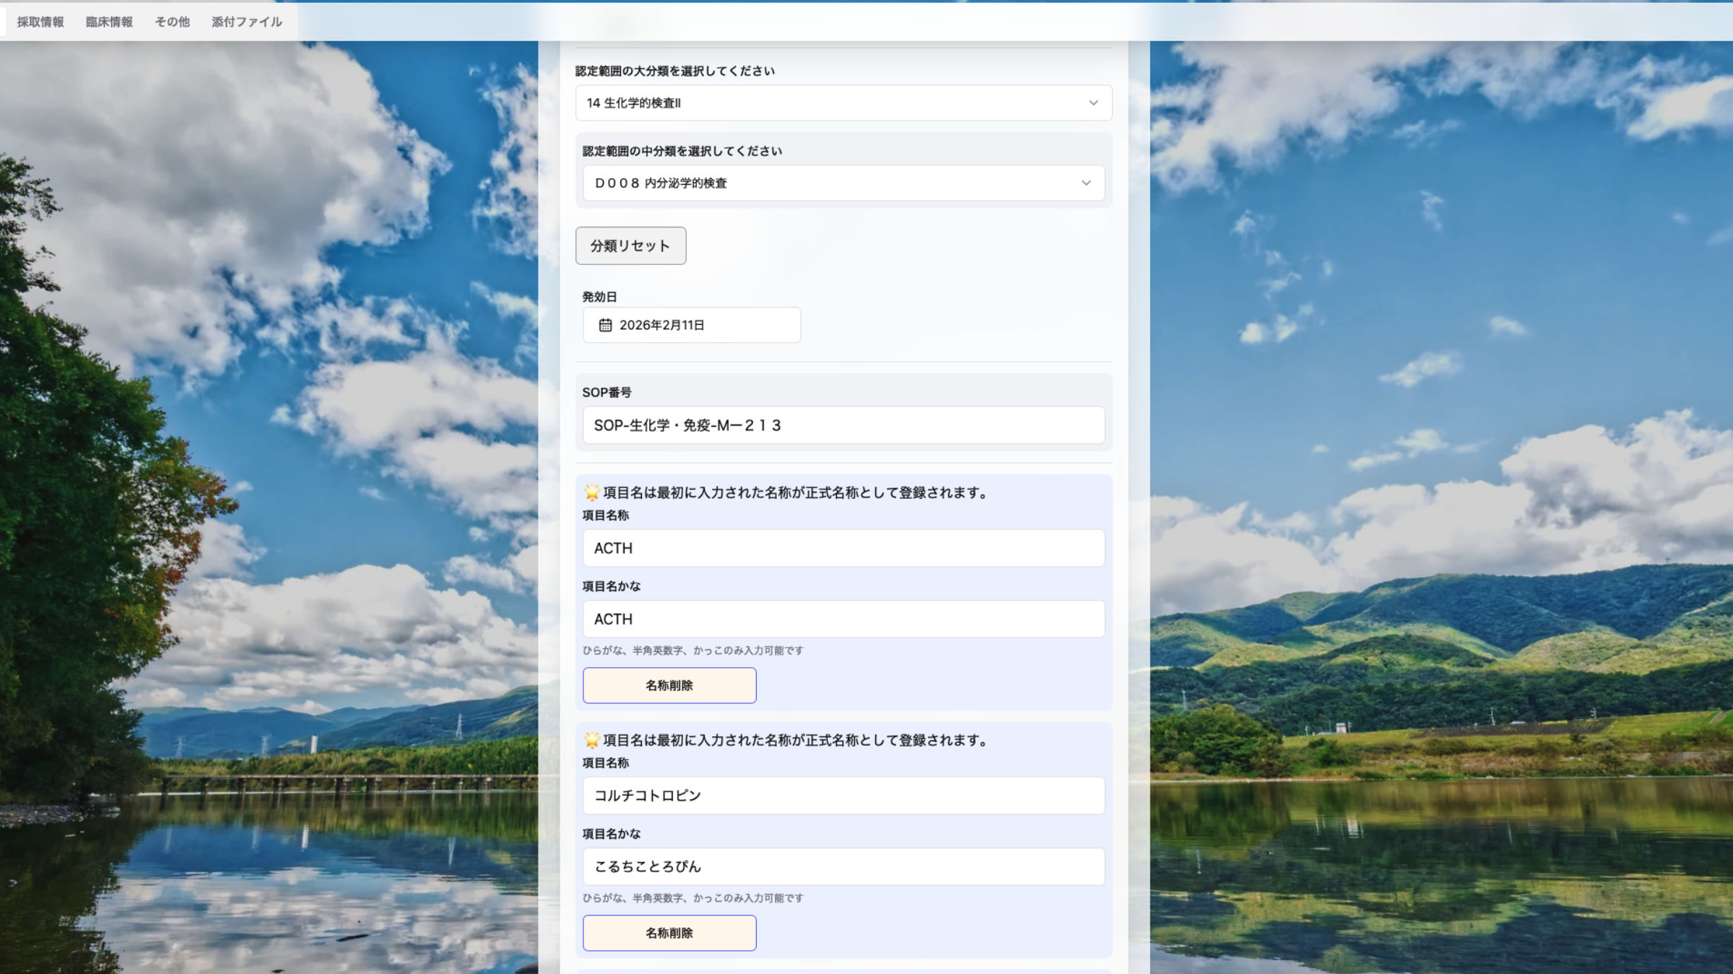The image size is (1733, 974).
Task: Click the chevron on the 中分類 dropdown
Action: coord(1085,183)
